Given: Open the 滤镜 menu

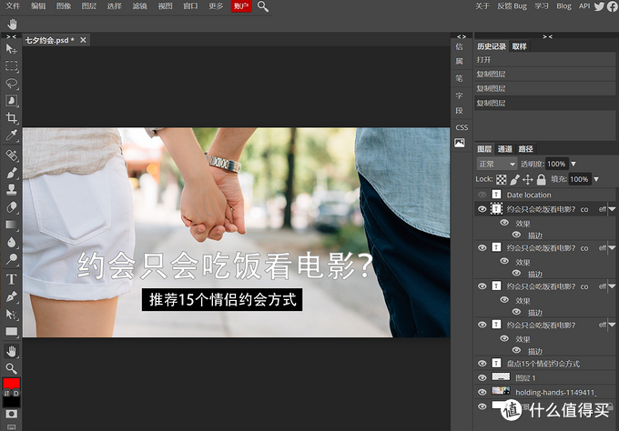Looking at the screenshot, I should (x=139, y=6).
